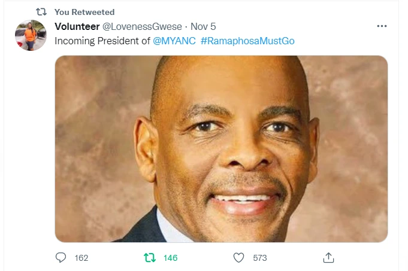Screen dimensions: 408x271
Task: Expand the attached portrait photo
Action: [x=221, y=149]
